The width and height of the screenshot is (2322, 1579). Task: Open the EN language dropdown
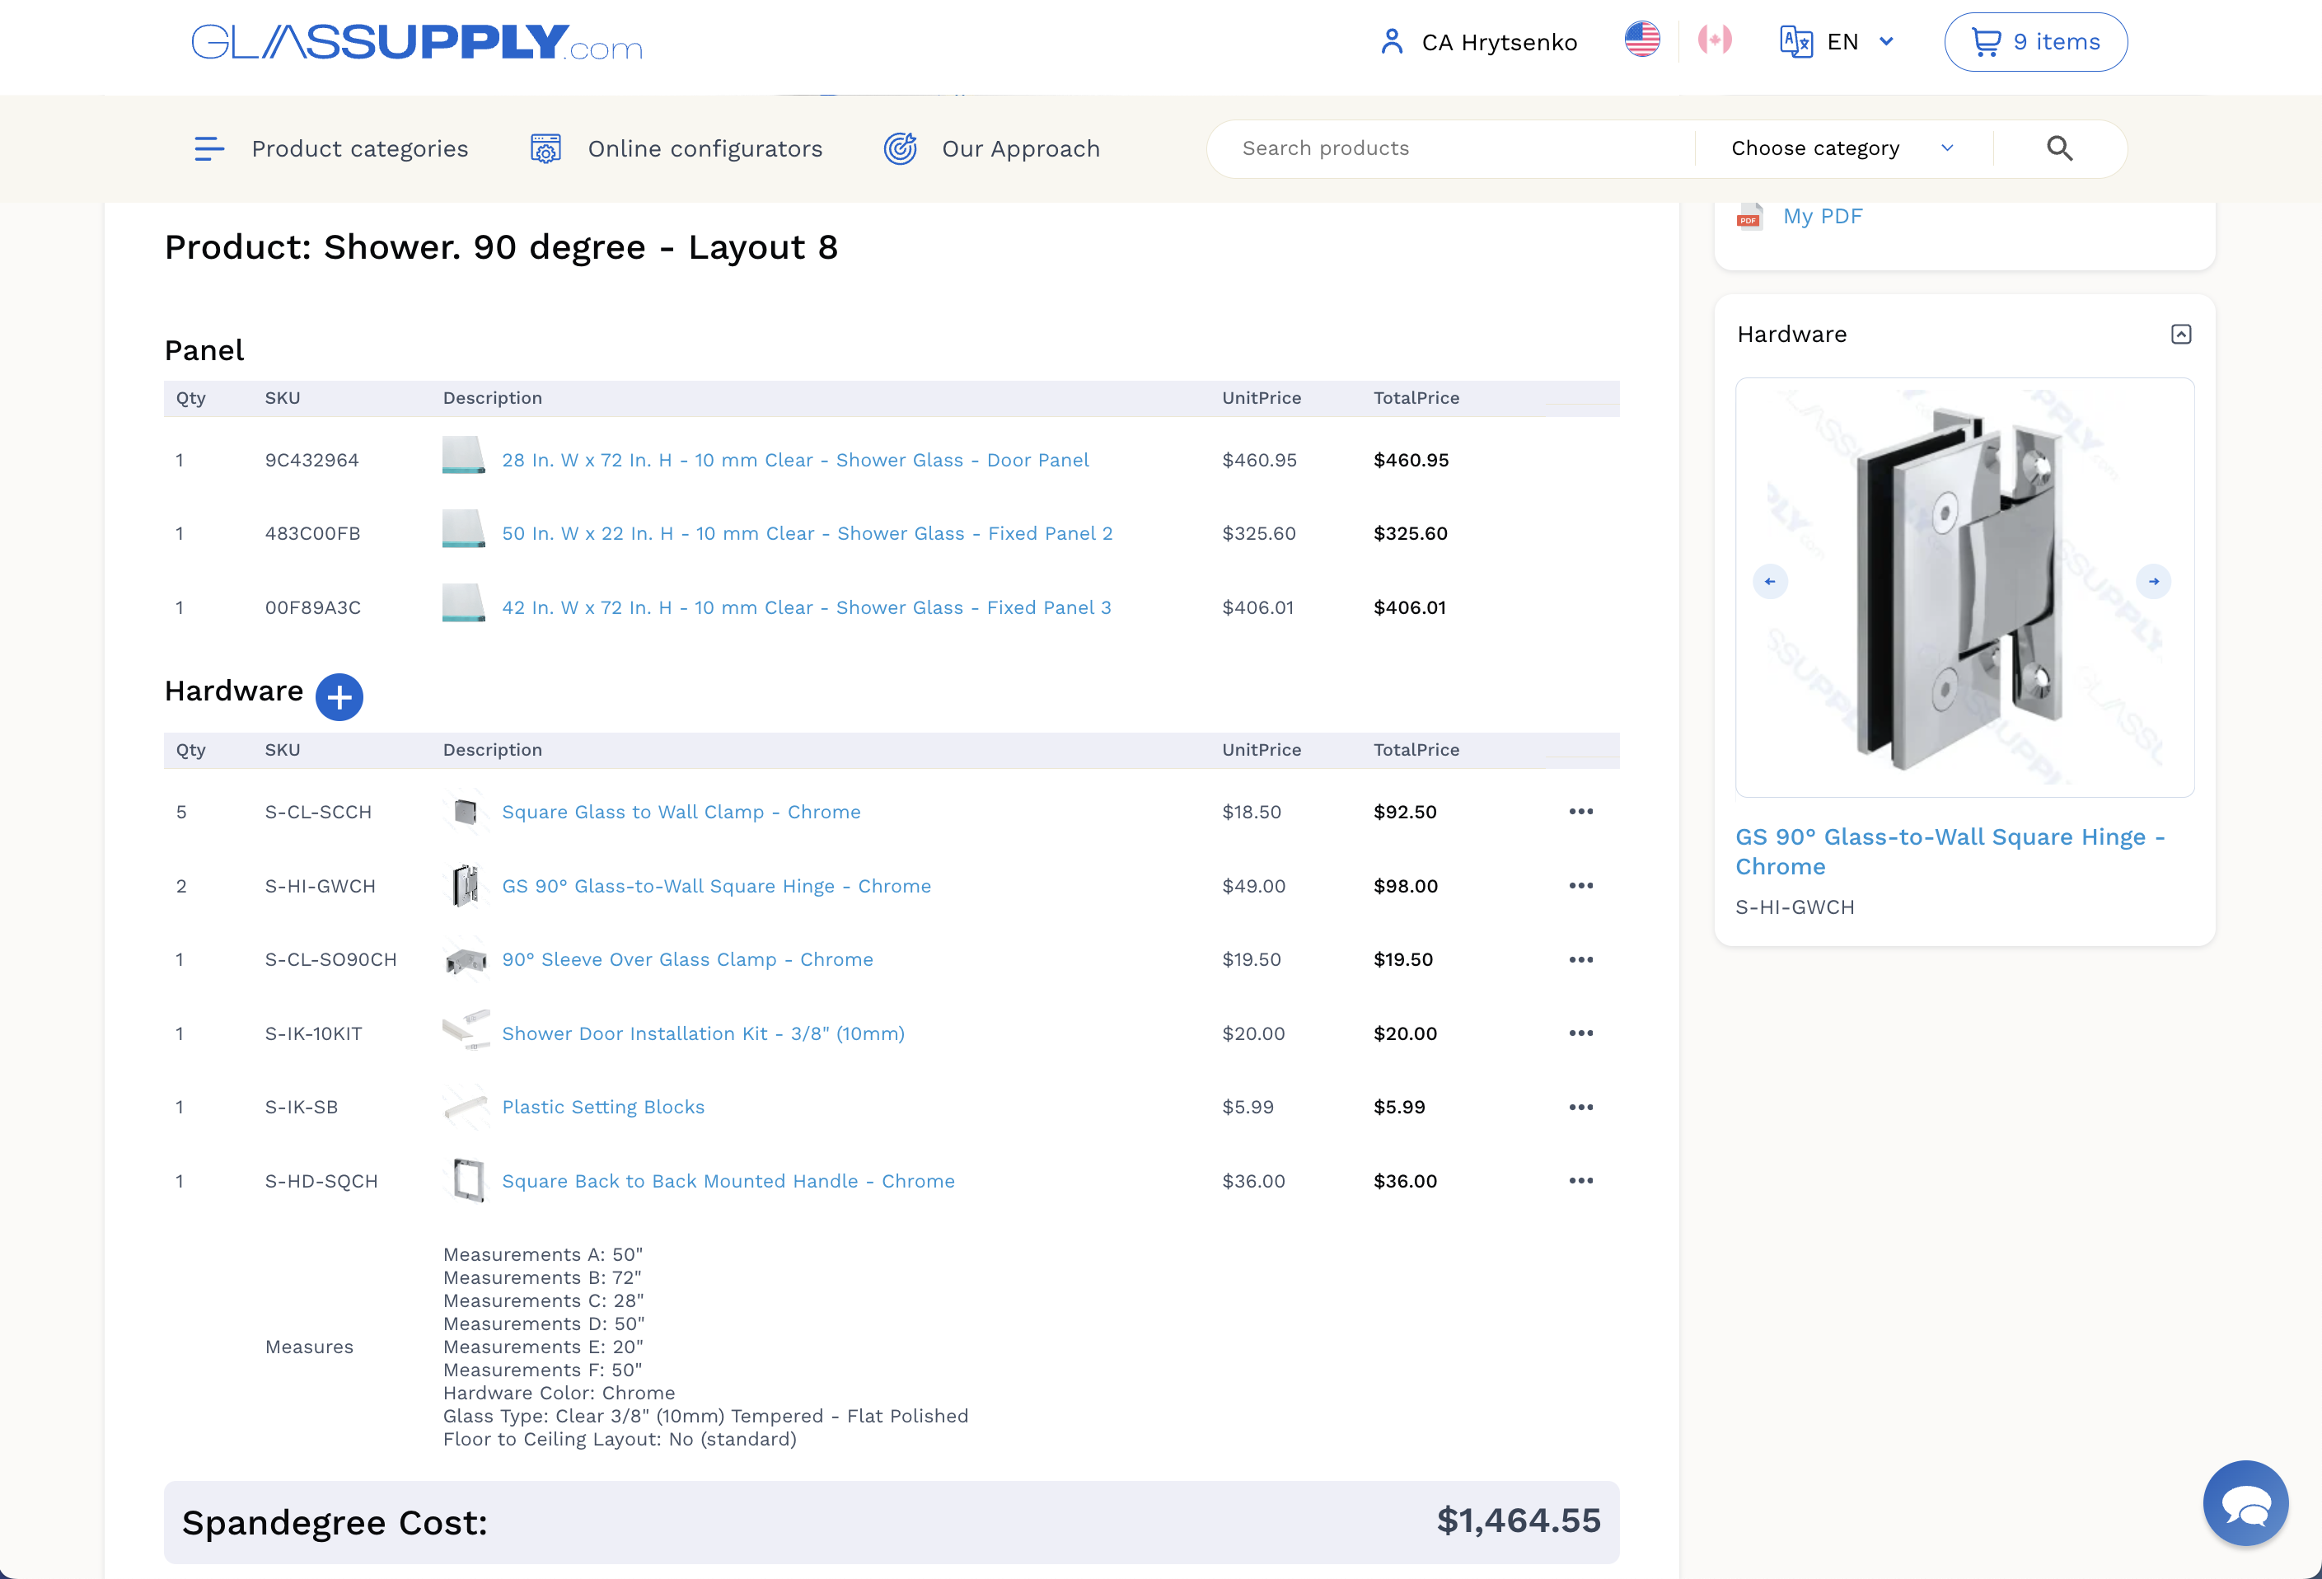pyautogui.click(x=1861, y=42)
